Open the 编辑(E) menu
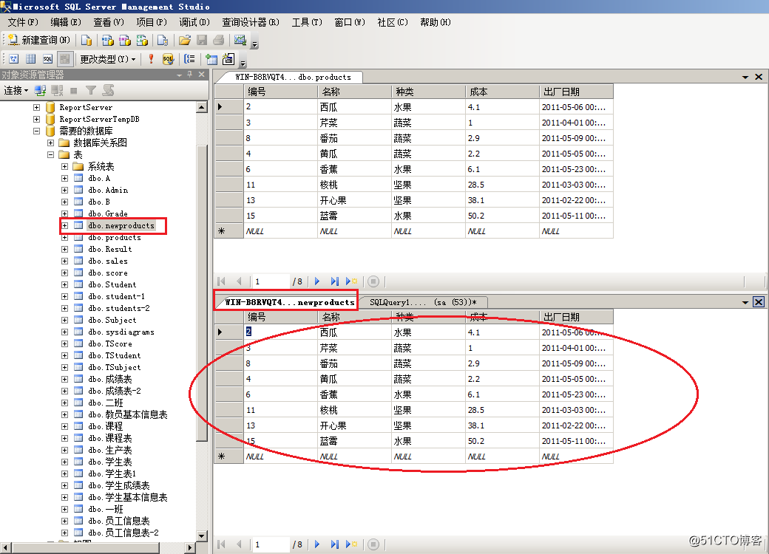Screen dimensions: 769x554 click(x=65, y=23)
